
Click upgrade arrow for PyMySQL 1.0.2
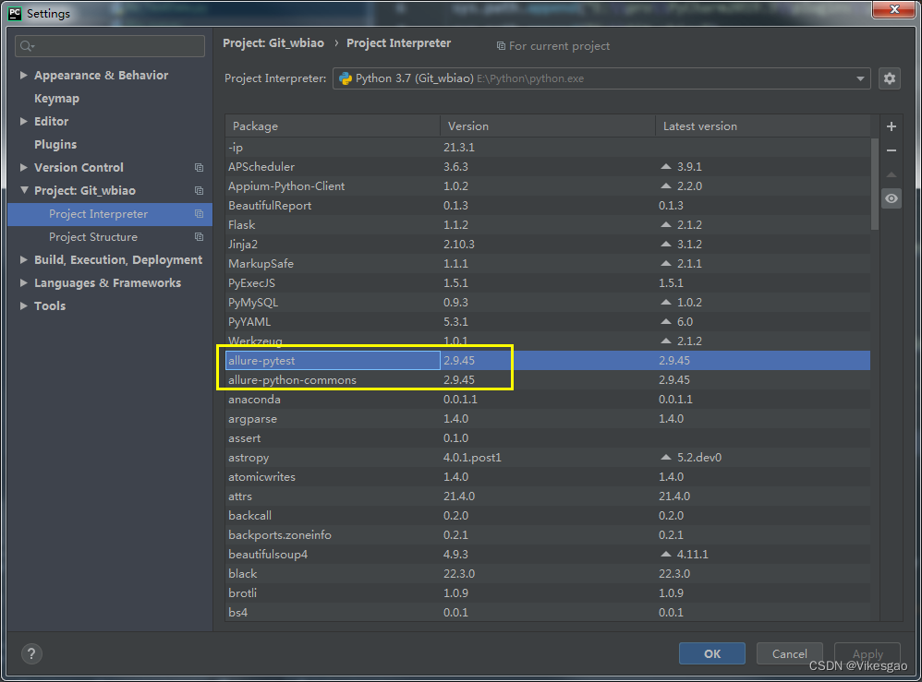665,303
